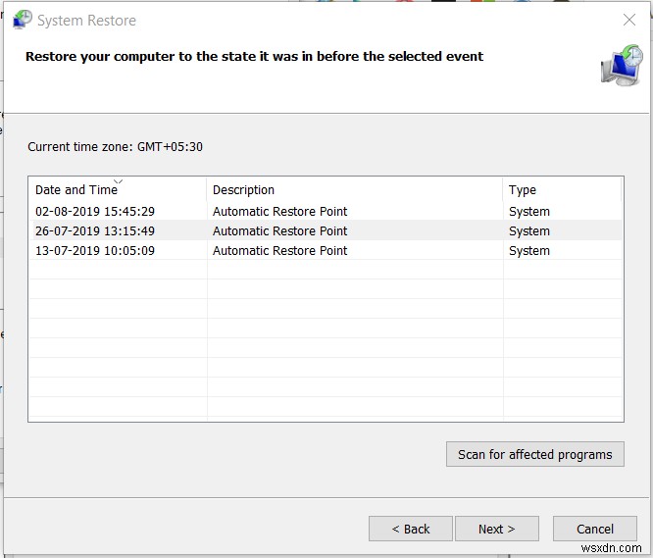653x558 pixels.
Task: Proceed with the Next button
Action: [496, 529]
